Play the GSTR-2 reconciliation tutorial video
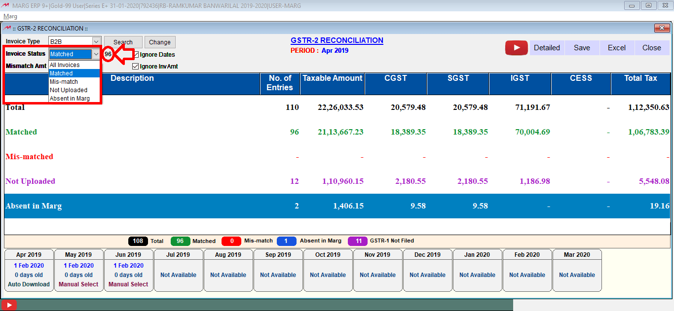This screenshot has height=311, width=674. (516, 47)
